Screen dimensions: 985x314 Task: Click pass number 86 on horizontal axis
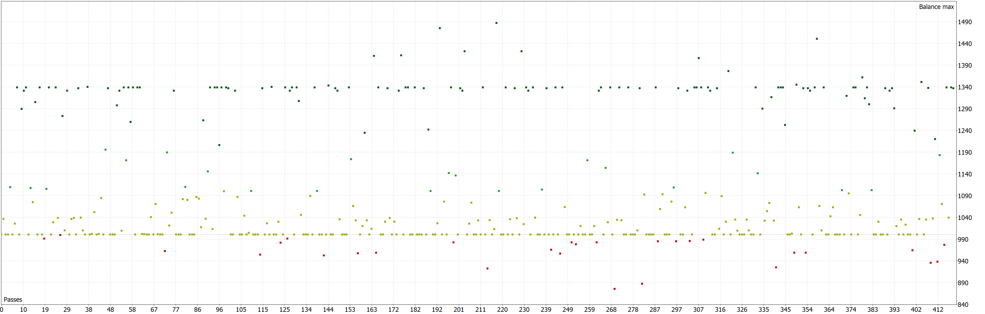198,310
